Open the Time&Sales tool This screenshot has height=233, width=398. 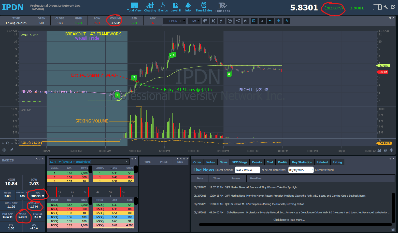pyautogui.click(x=204, y=7)
